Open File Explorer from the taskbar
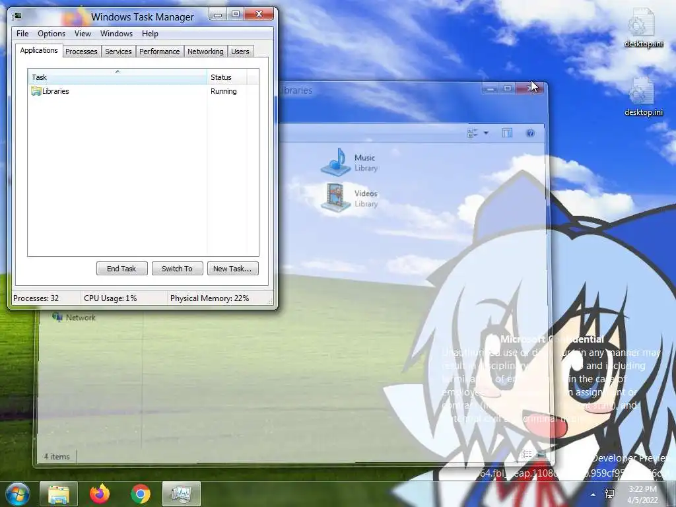Viewport: 676px width, 507px height. [59, 494]
